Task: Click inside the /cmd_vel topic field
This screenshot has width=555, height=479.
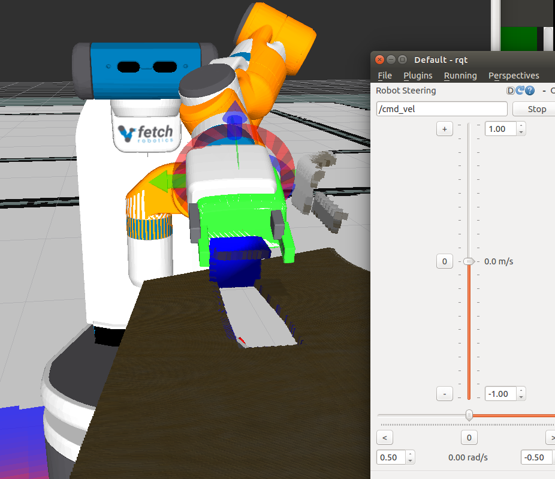Action: [442, 109]
